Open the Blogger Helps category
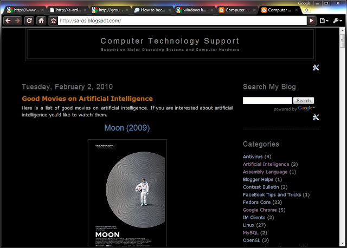This screenshot has width=347, height=248. pos(258,179)
